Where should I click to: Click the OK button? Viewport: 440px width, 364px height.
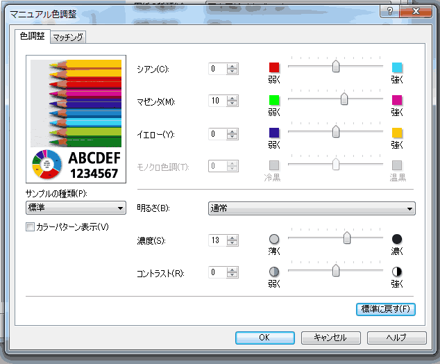pos(265,338)
